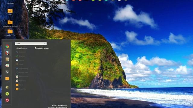Select the Places category

pyautogui.click(x=19, y=85)
